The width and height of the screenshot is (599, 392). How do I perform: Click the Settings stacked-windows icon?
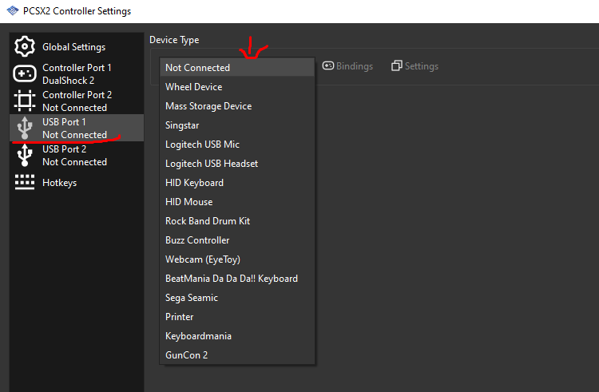[x=396, y=65]
